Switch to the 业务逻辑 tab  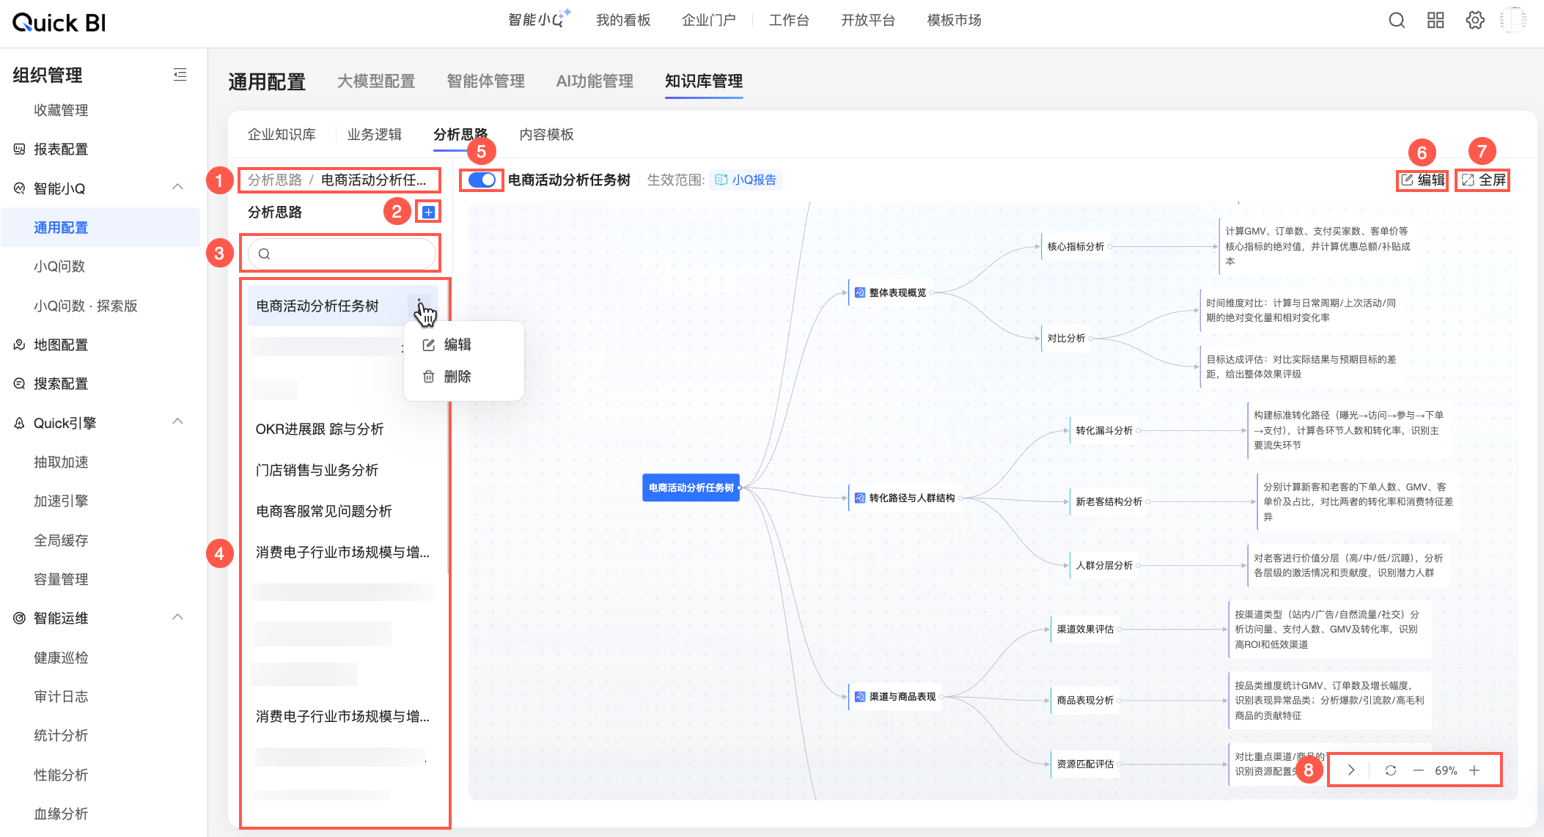point(374,135)
